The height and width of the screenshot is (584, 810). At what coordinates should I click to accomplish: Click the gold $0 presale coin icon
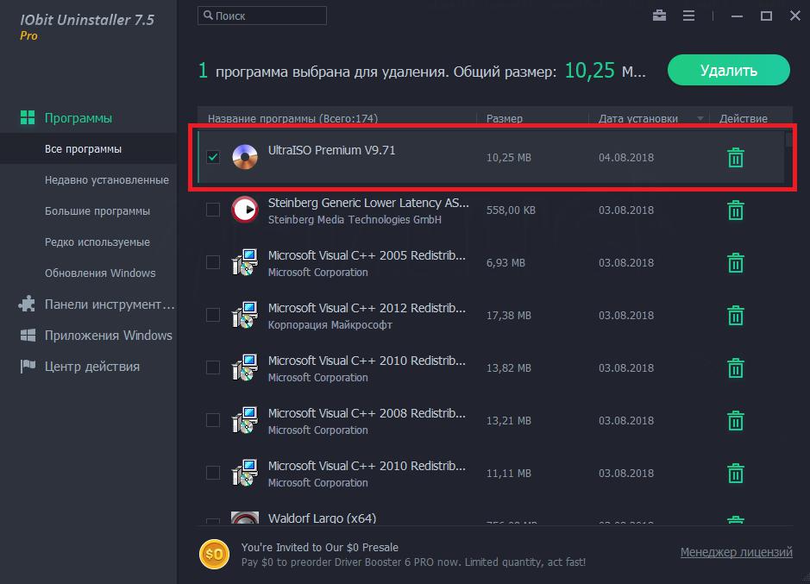[x=213, y=554]
